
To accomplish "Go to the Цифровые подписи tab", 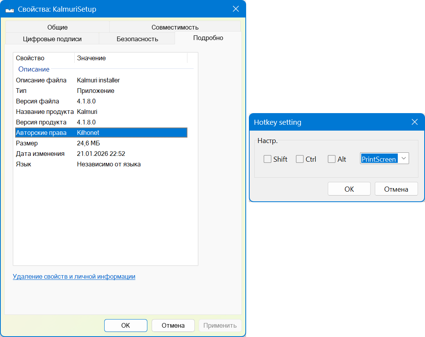I will click(52, 39).
